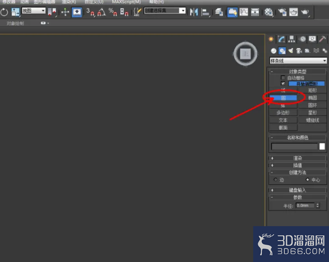The height and width of the screenshot is (262, 329).
Task: Click the 星形 shape button
Action: pyautogui.click(x=312, y=113)
